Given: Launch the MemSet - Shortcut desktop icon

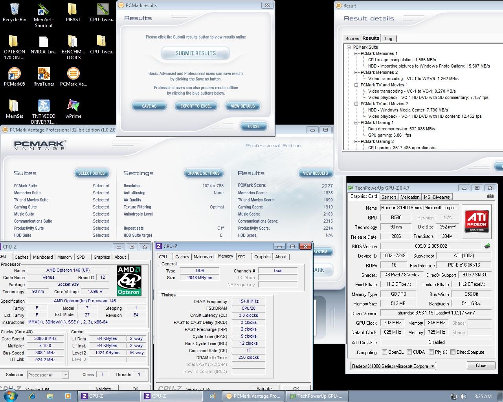Looking at the screenshot, I should pyautogui.click(x=44, y=15).
